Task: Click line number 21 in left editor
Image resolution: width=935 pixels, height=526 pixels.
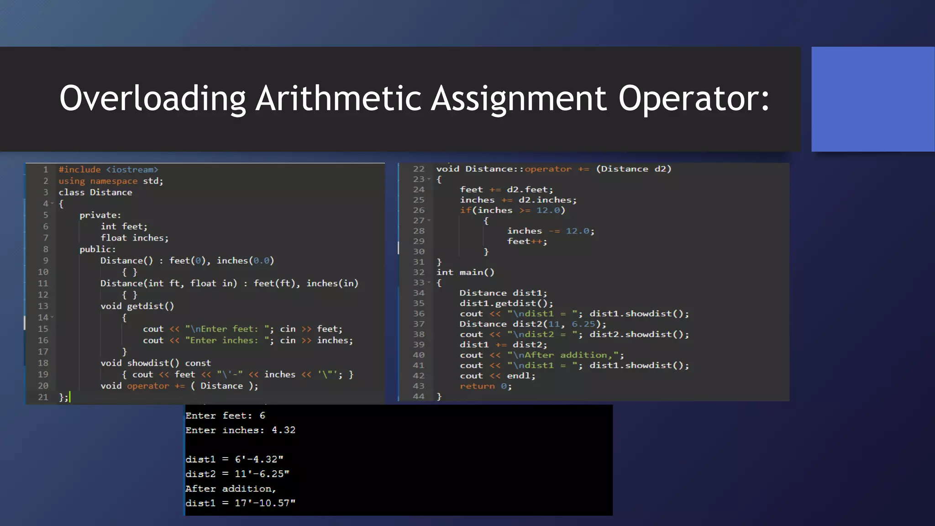Action: [x=43, y=397]
